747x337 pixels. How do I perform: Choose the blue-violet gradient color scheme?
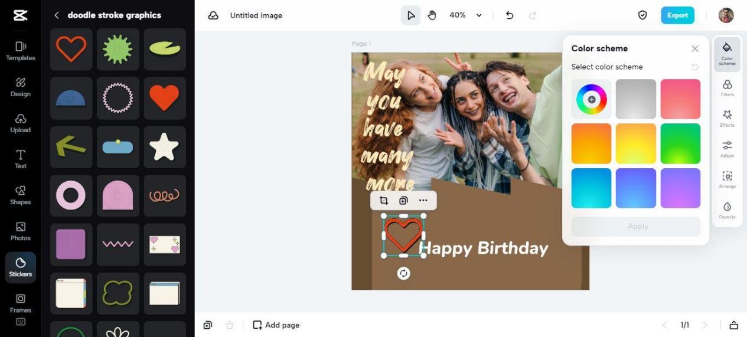click(x=636, y=188)
